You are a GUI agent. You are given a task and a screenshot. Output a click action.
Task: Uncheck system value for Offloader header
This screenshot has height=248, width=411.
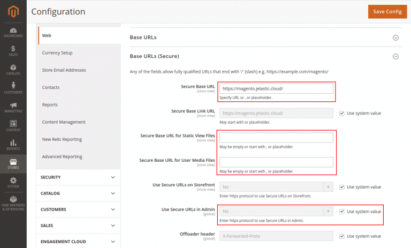(x=342, y=236)
